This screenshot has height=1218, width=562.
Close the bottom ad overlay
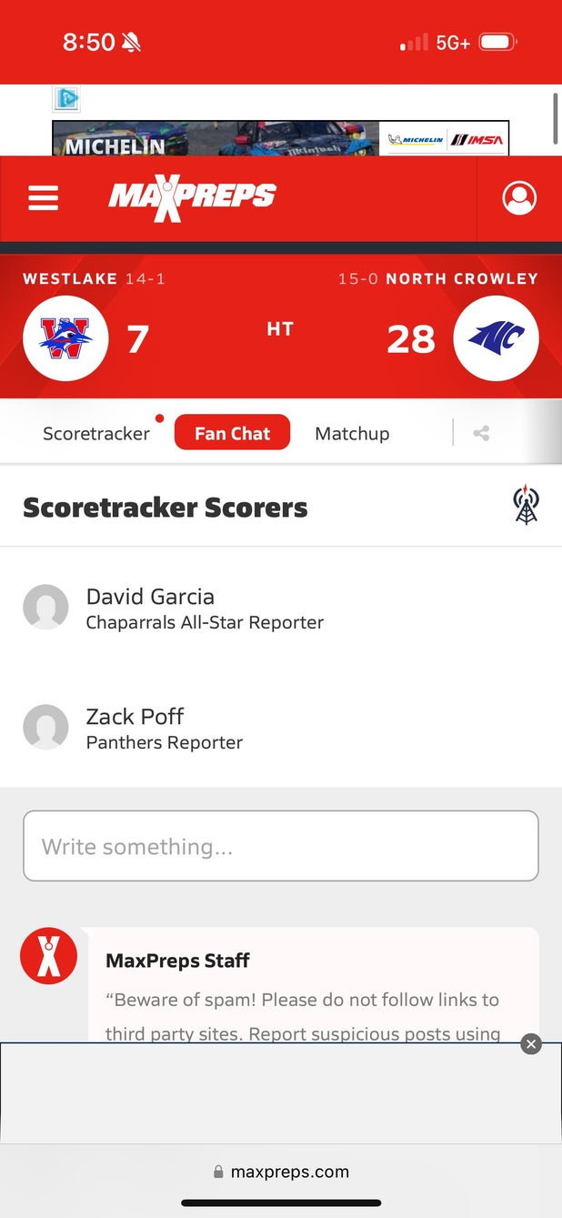tap(531, 1044)
